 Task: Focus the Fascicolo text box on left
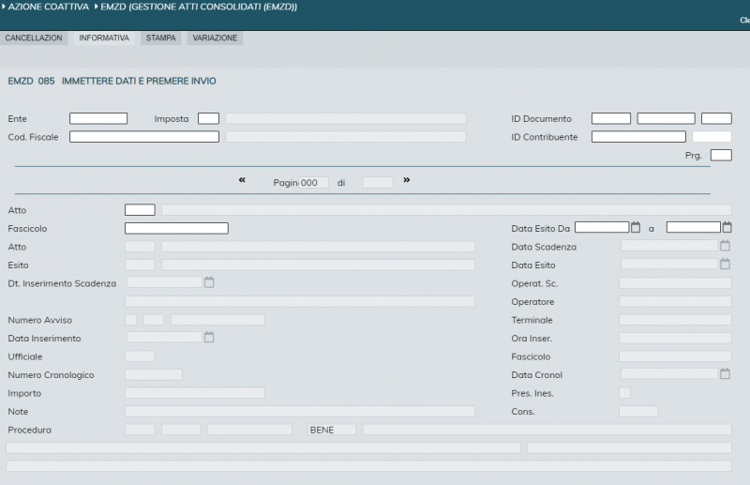tap(176, 228)
